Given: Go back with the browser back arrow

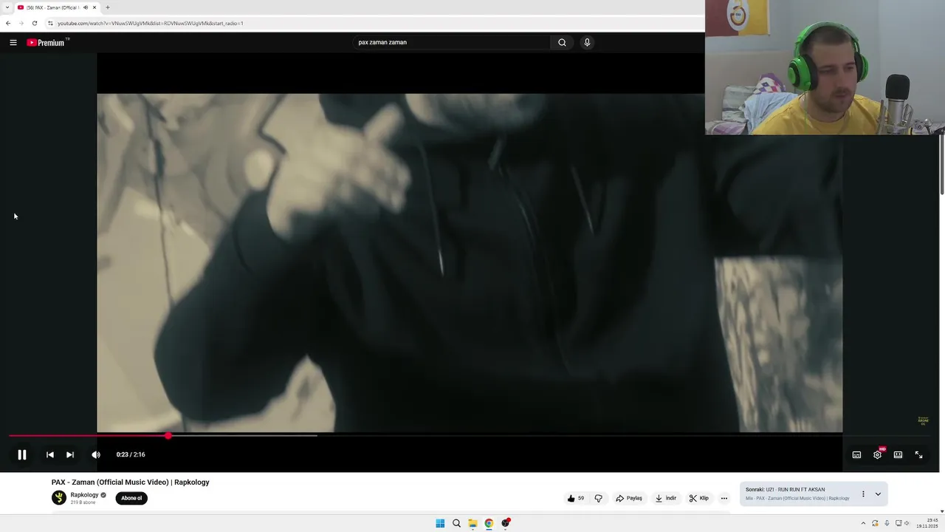Looking at the screenshot, I should pyautogui.click(x=8, y=23).
